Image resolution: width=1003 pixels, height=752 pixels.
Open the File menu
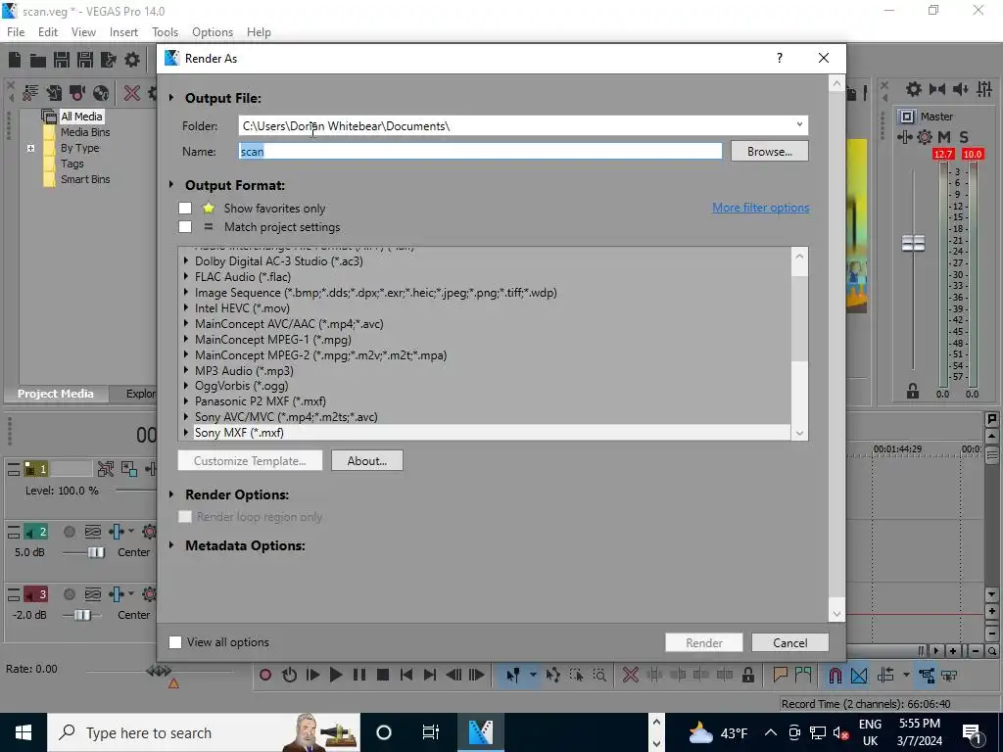(16, 32)
